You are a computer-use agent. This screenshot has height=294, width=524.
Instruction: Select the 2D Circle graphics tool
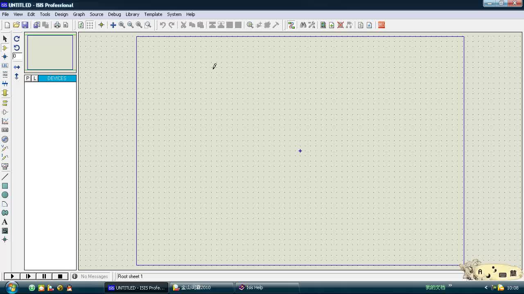[5, 195]
